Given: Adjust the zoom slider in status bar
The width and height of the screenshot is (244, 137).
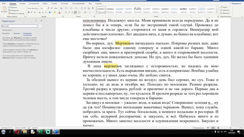Looking at the screenshot, I should point(230,128).
